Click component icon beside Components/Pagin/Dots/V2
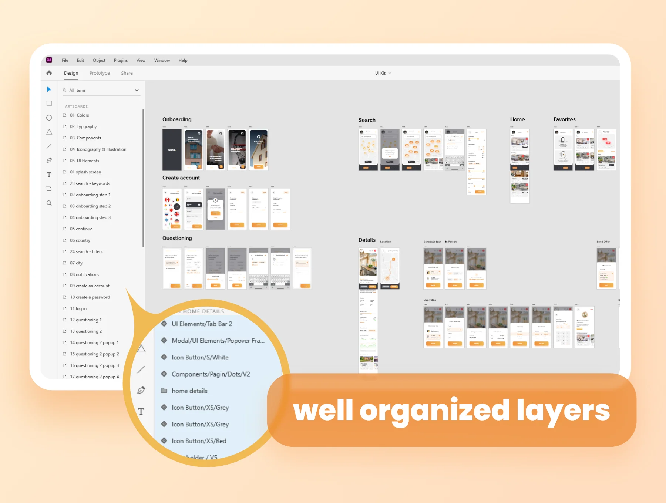 (x=164, y=374)
